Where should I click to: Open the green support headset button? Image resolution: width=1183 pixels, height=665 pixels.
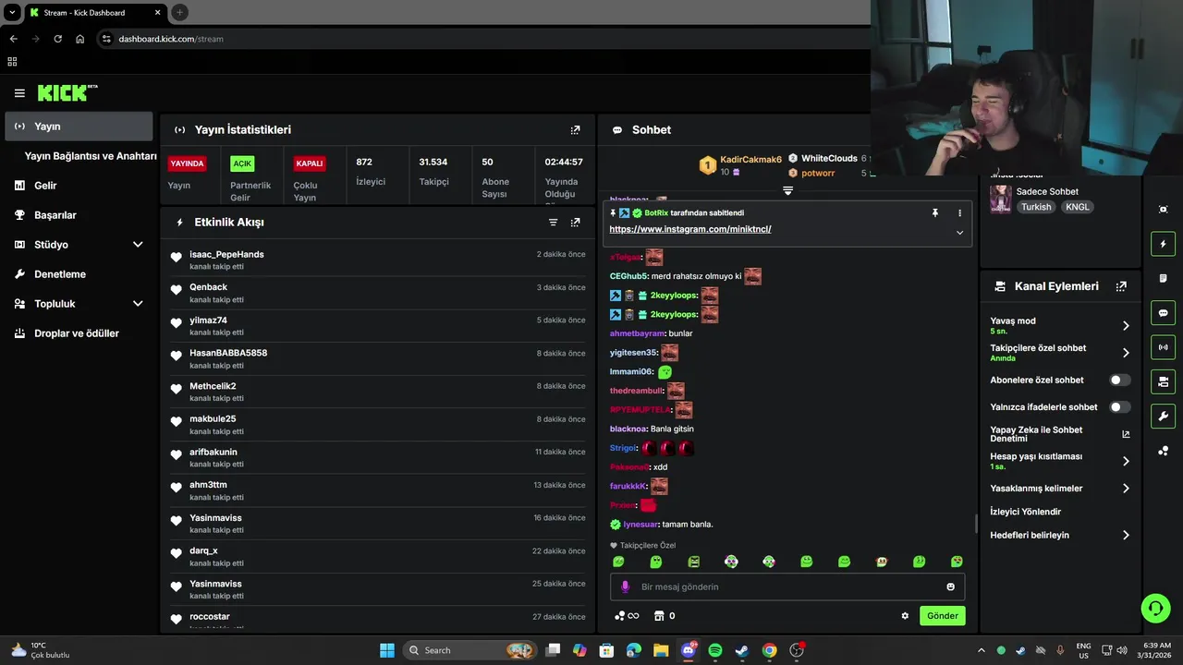pyautogui.click(x=1155, y=608)
